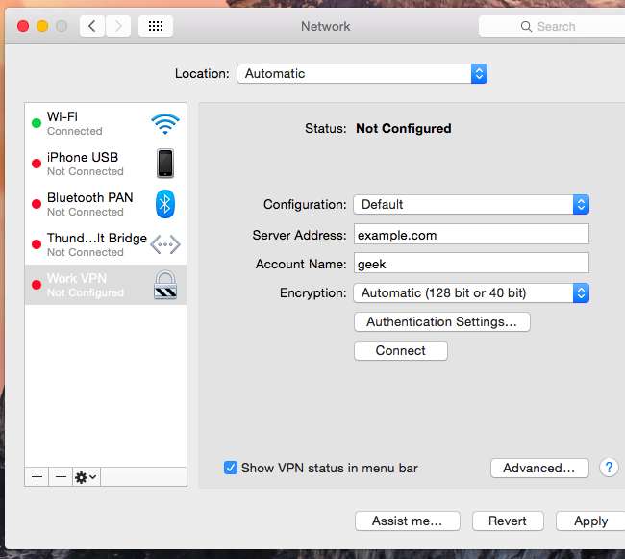Click the iPhone USB device icon
Image resolution: width=625 pixels, height=559 pixels.
pyautogui.click(x=165, y=164)
